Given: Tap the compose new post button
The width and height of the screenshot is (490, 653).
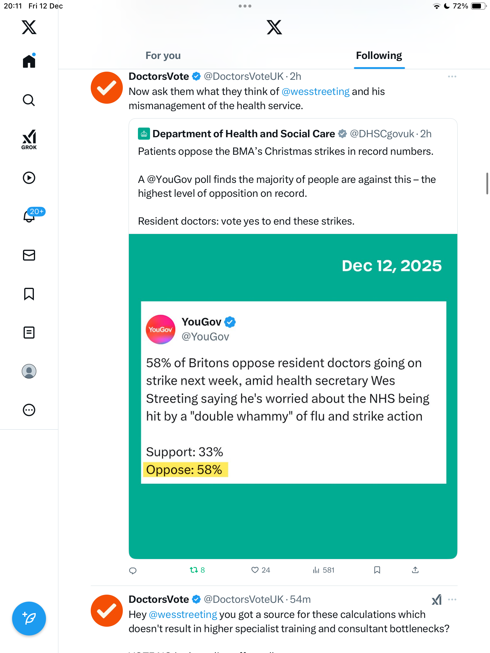Looking at the screenshot, I should tap(29, 619).
